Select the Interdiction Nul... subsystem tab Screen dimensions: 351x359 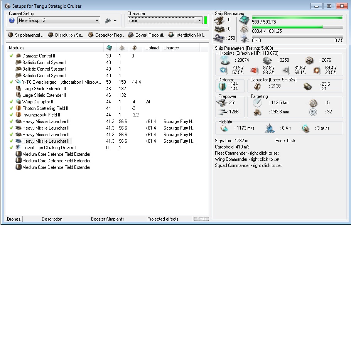(x=187, y=35)
